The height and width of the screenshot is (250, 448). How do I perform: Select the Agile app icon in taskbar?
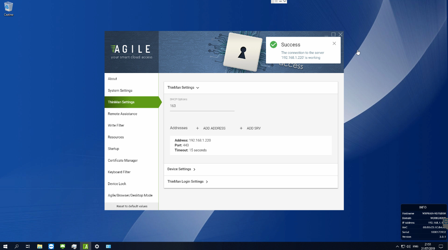pyautogui.click(x=85, y=246)
